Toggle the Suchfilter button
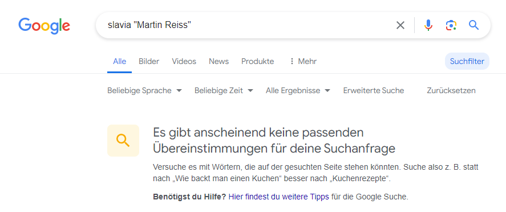This screenshot has width=506, height=212. (x=467, y=61)
